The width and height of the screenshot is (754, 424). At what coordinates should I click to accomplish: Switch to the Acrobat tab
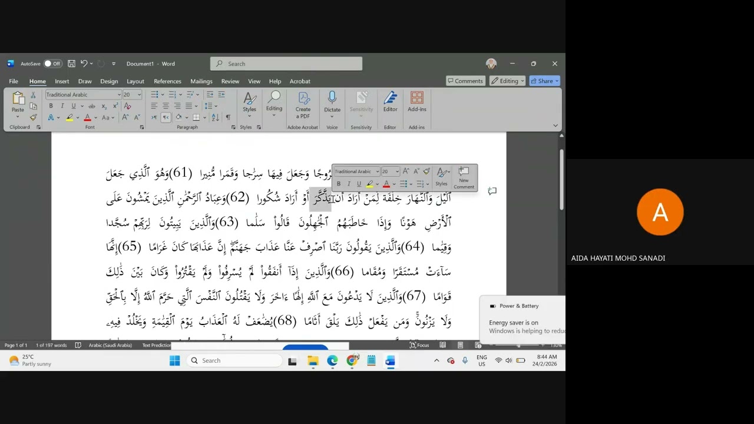[300, 81]
